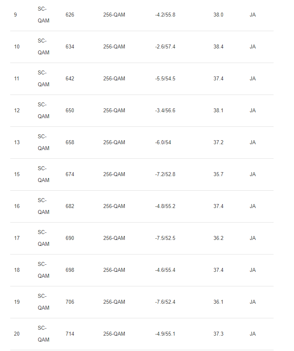The image size is (294, 351).
Task: Select channel 20 row number
Action: coord(17,334)
